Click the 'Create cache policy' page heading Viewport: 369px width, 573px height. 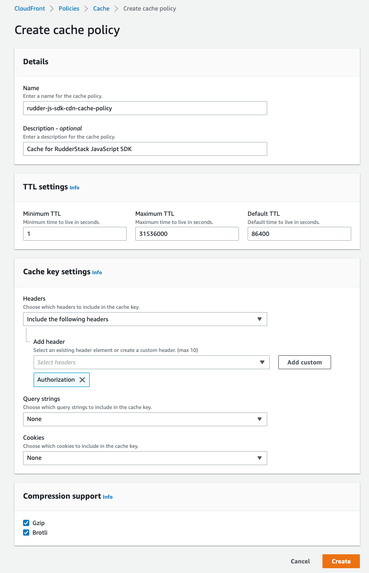tap(67, 30)
